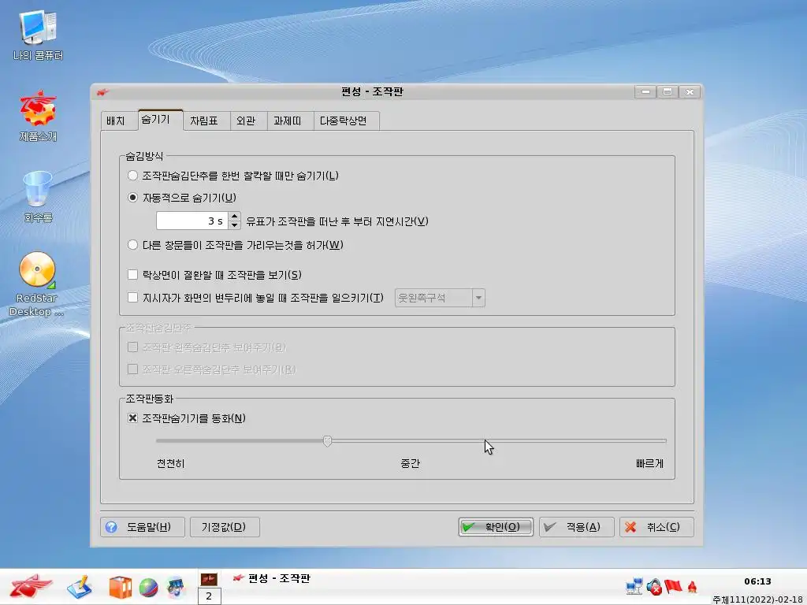Select allow other windows to cover panel (W)
Viewport: 807px width, 605px height.
(132, 245)
